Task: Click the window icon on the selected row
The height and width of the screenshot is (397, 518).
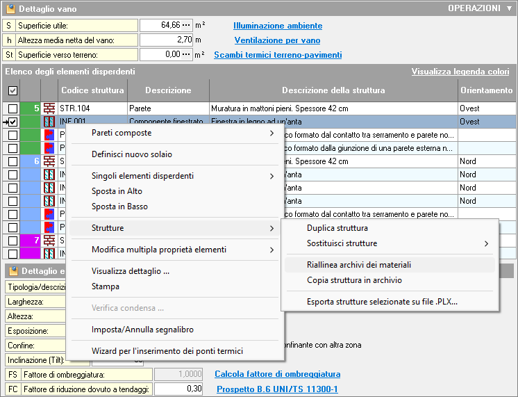Action: pos(49,122)
